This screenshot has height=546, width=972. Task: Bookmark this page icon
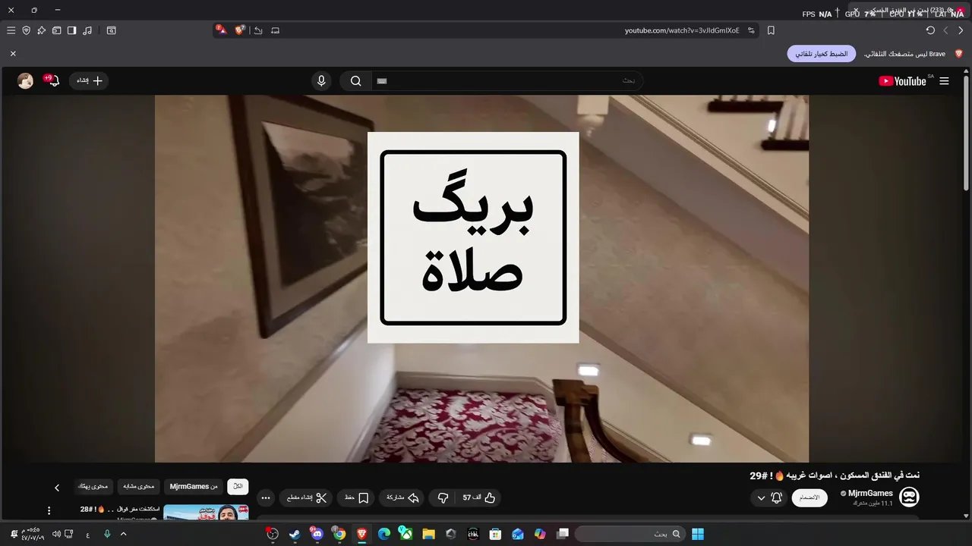click(771, 30)
